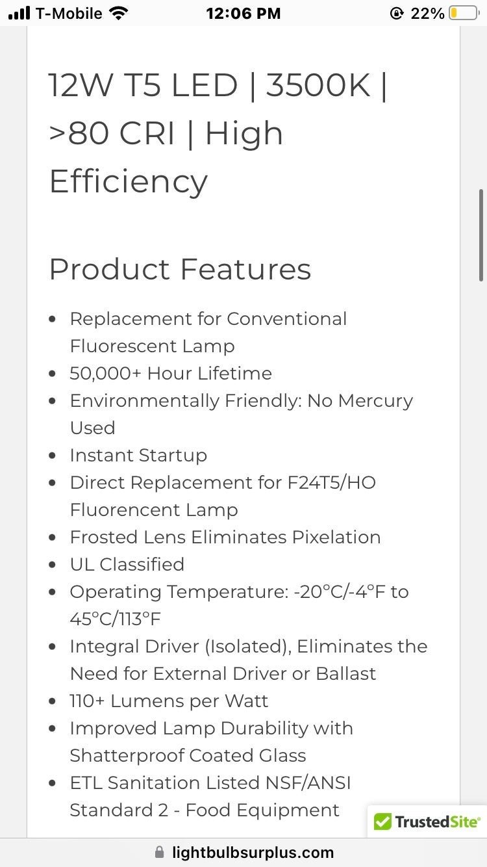Tap the T-Mobile carrier label
The height and width of the screenshot is (867, 487).
tap(69, 13)
